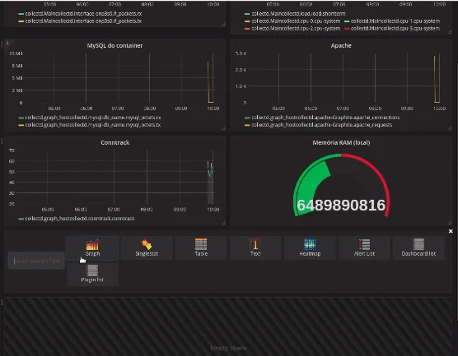Add a Table panel

click(201, 247)
